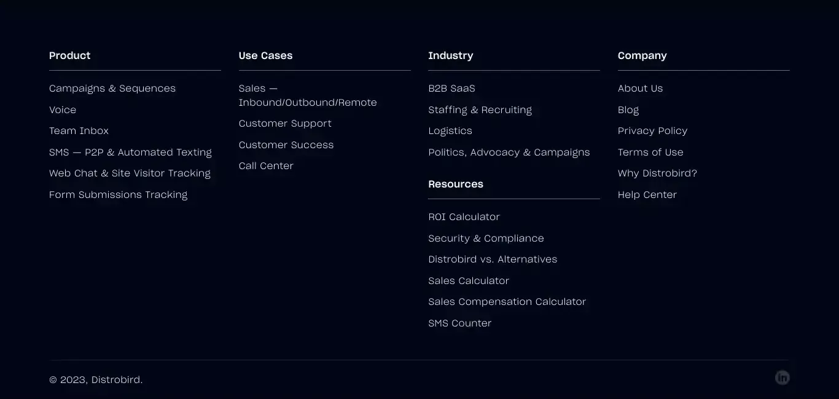Go to the Voice product page
The image size is (839, 399).
coord(63,110)
